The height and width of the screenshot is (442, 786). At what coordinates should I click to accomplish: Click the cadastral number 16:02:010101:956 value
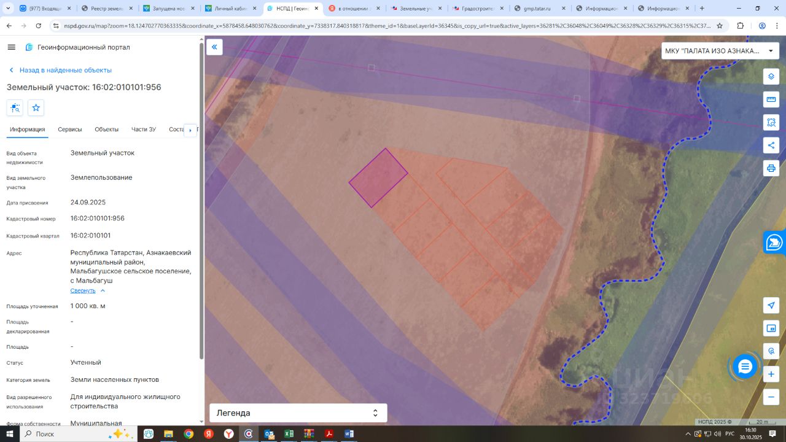(98, 219)
